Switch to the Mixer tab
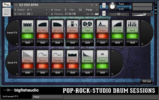 [48, 97]
